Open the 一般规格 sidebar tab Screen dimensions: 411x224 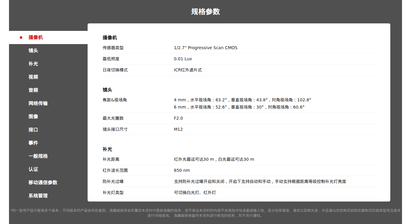[x=48, y=156]
